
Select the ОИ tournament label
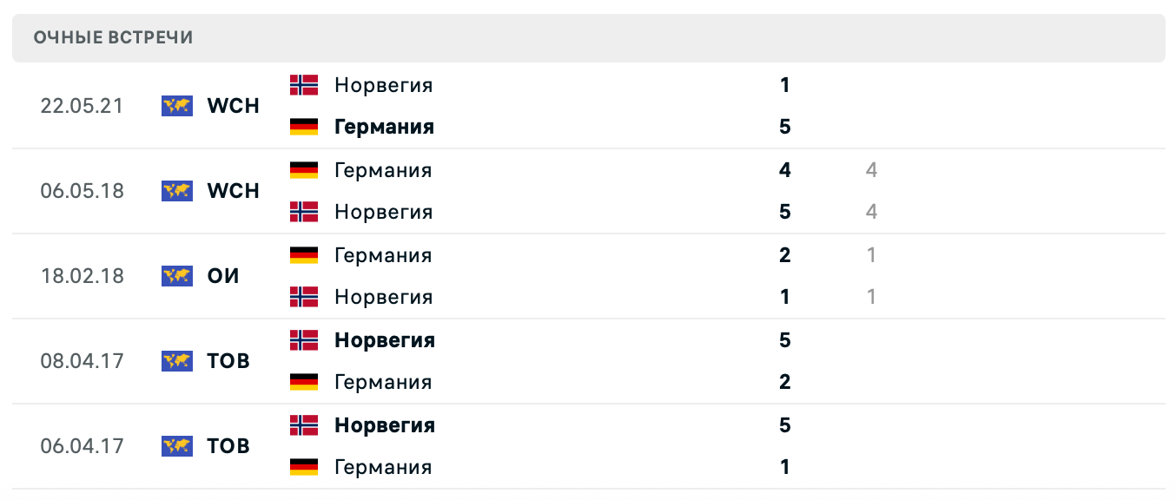click(x=223, y=276)
